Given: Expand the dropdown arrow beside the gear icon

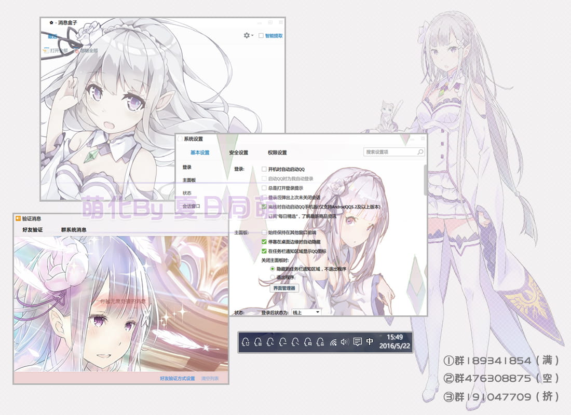Looking at the screenshot, I should click(252, 36).
